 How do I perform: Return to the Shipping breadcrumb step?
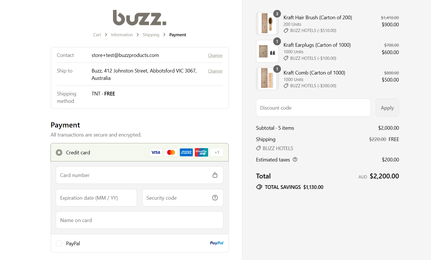151,35
